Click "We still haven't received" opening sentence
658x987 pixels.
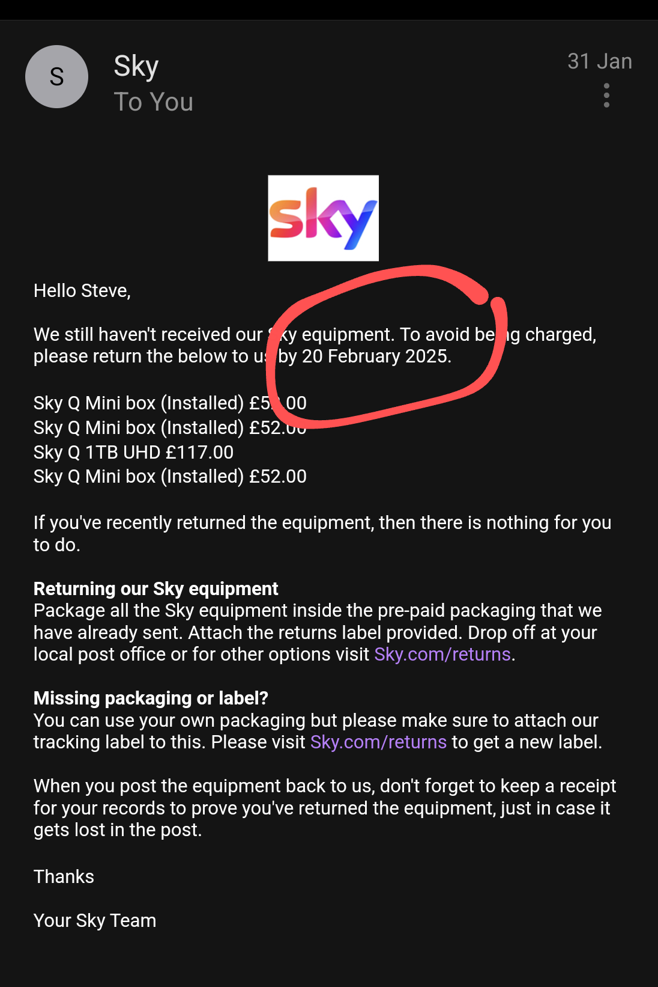148,334
